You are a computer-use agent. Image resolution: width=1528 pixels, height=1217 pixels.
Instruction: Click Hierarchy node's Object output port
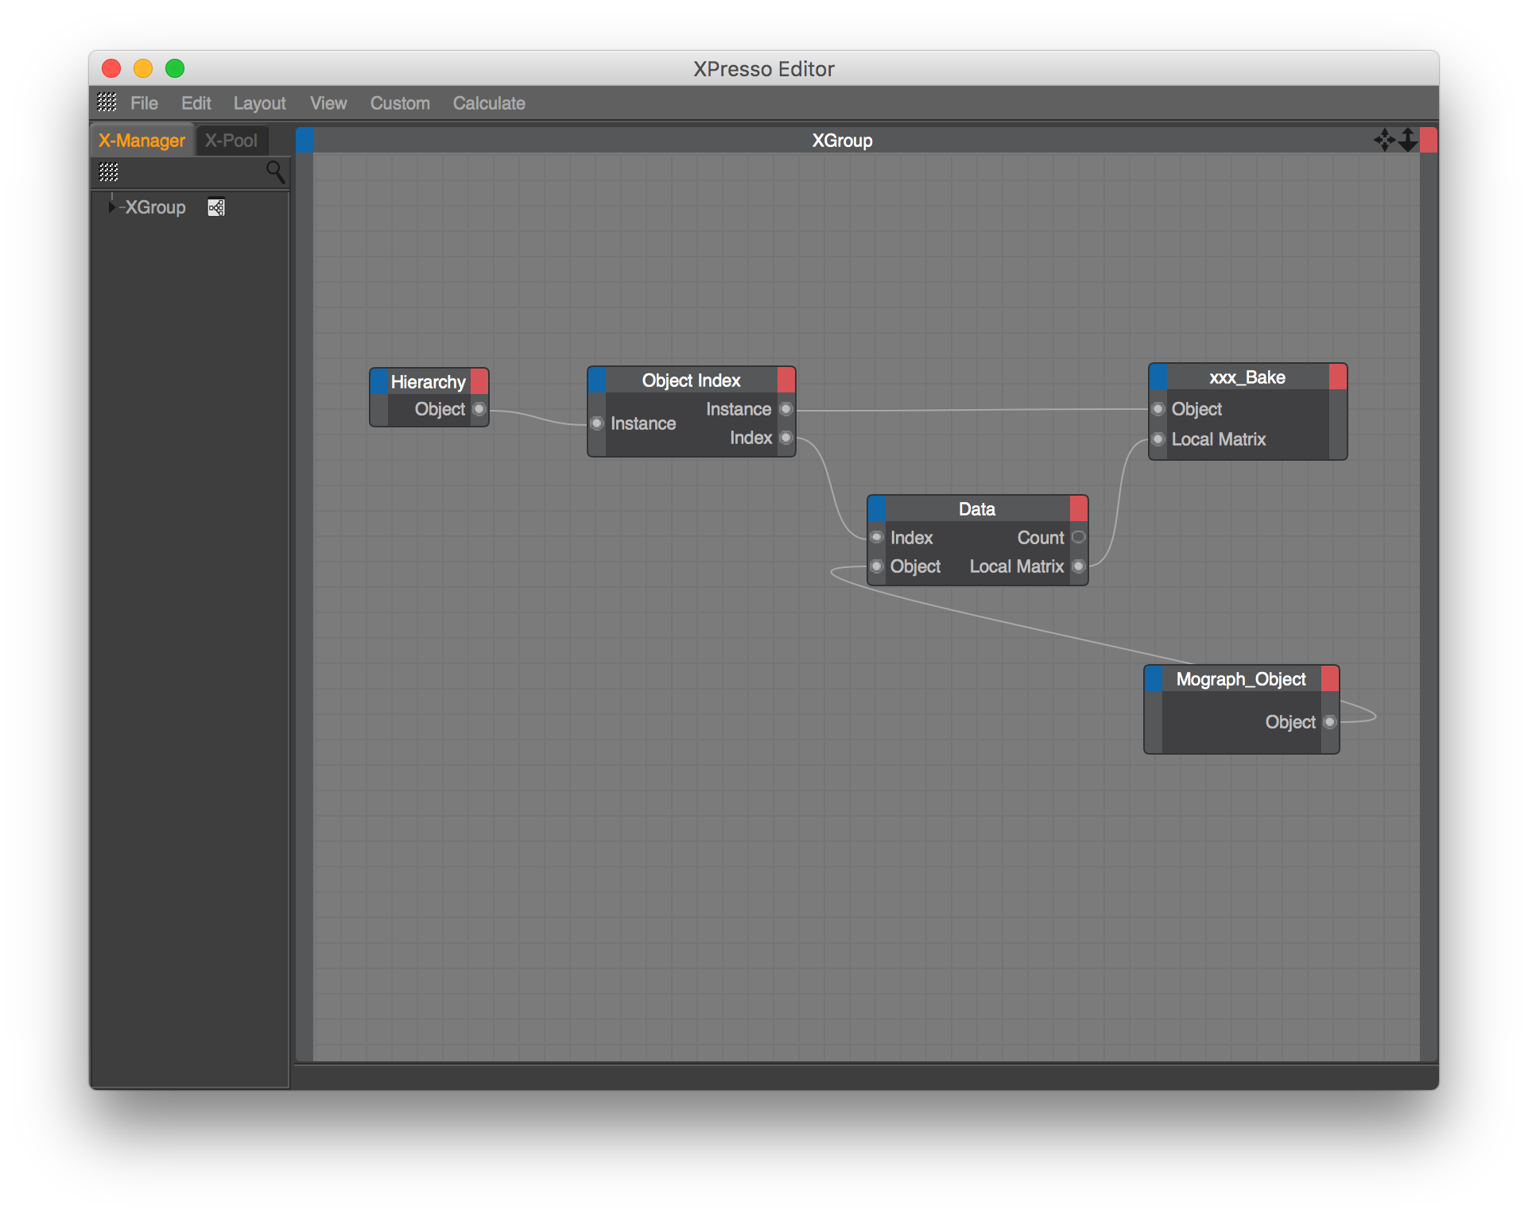click(x=479, y=409)
